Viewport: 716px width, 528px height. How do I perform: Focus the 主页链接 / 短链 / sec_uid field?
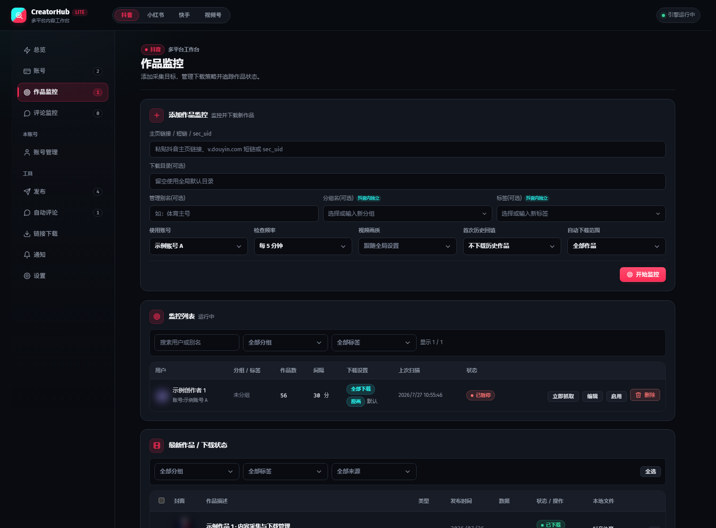(407, 149)
